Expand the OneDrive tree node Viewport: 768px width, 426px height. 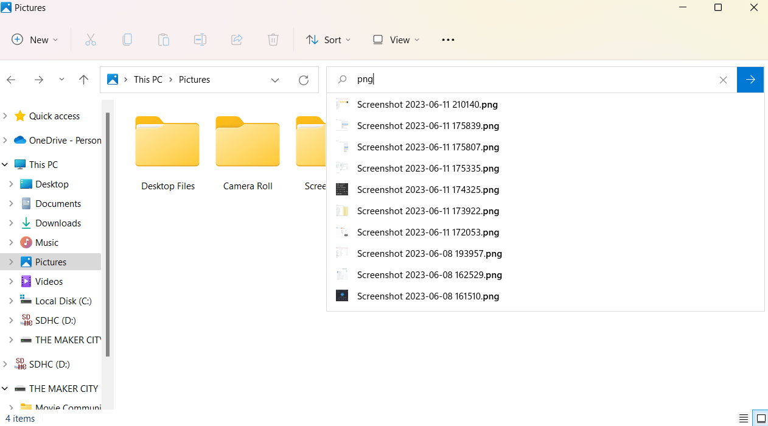(5, 140)
